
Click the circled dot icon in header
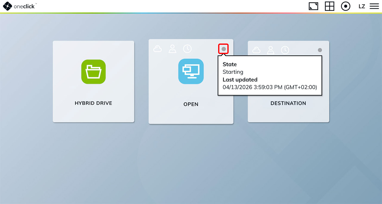click(346, 6)
